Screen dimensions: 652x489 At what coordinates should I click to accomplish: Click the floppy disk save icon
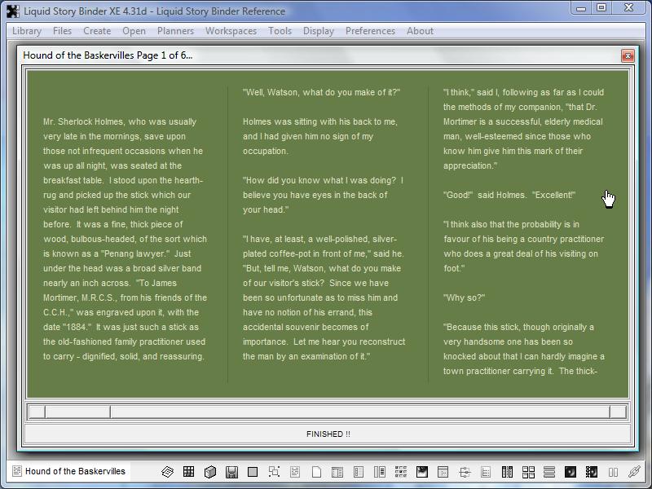click(231, 472)
